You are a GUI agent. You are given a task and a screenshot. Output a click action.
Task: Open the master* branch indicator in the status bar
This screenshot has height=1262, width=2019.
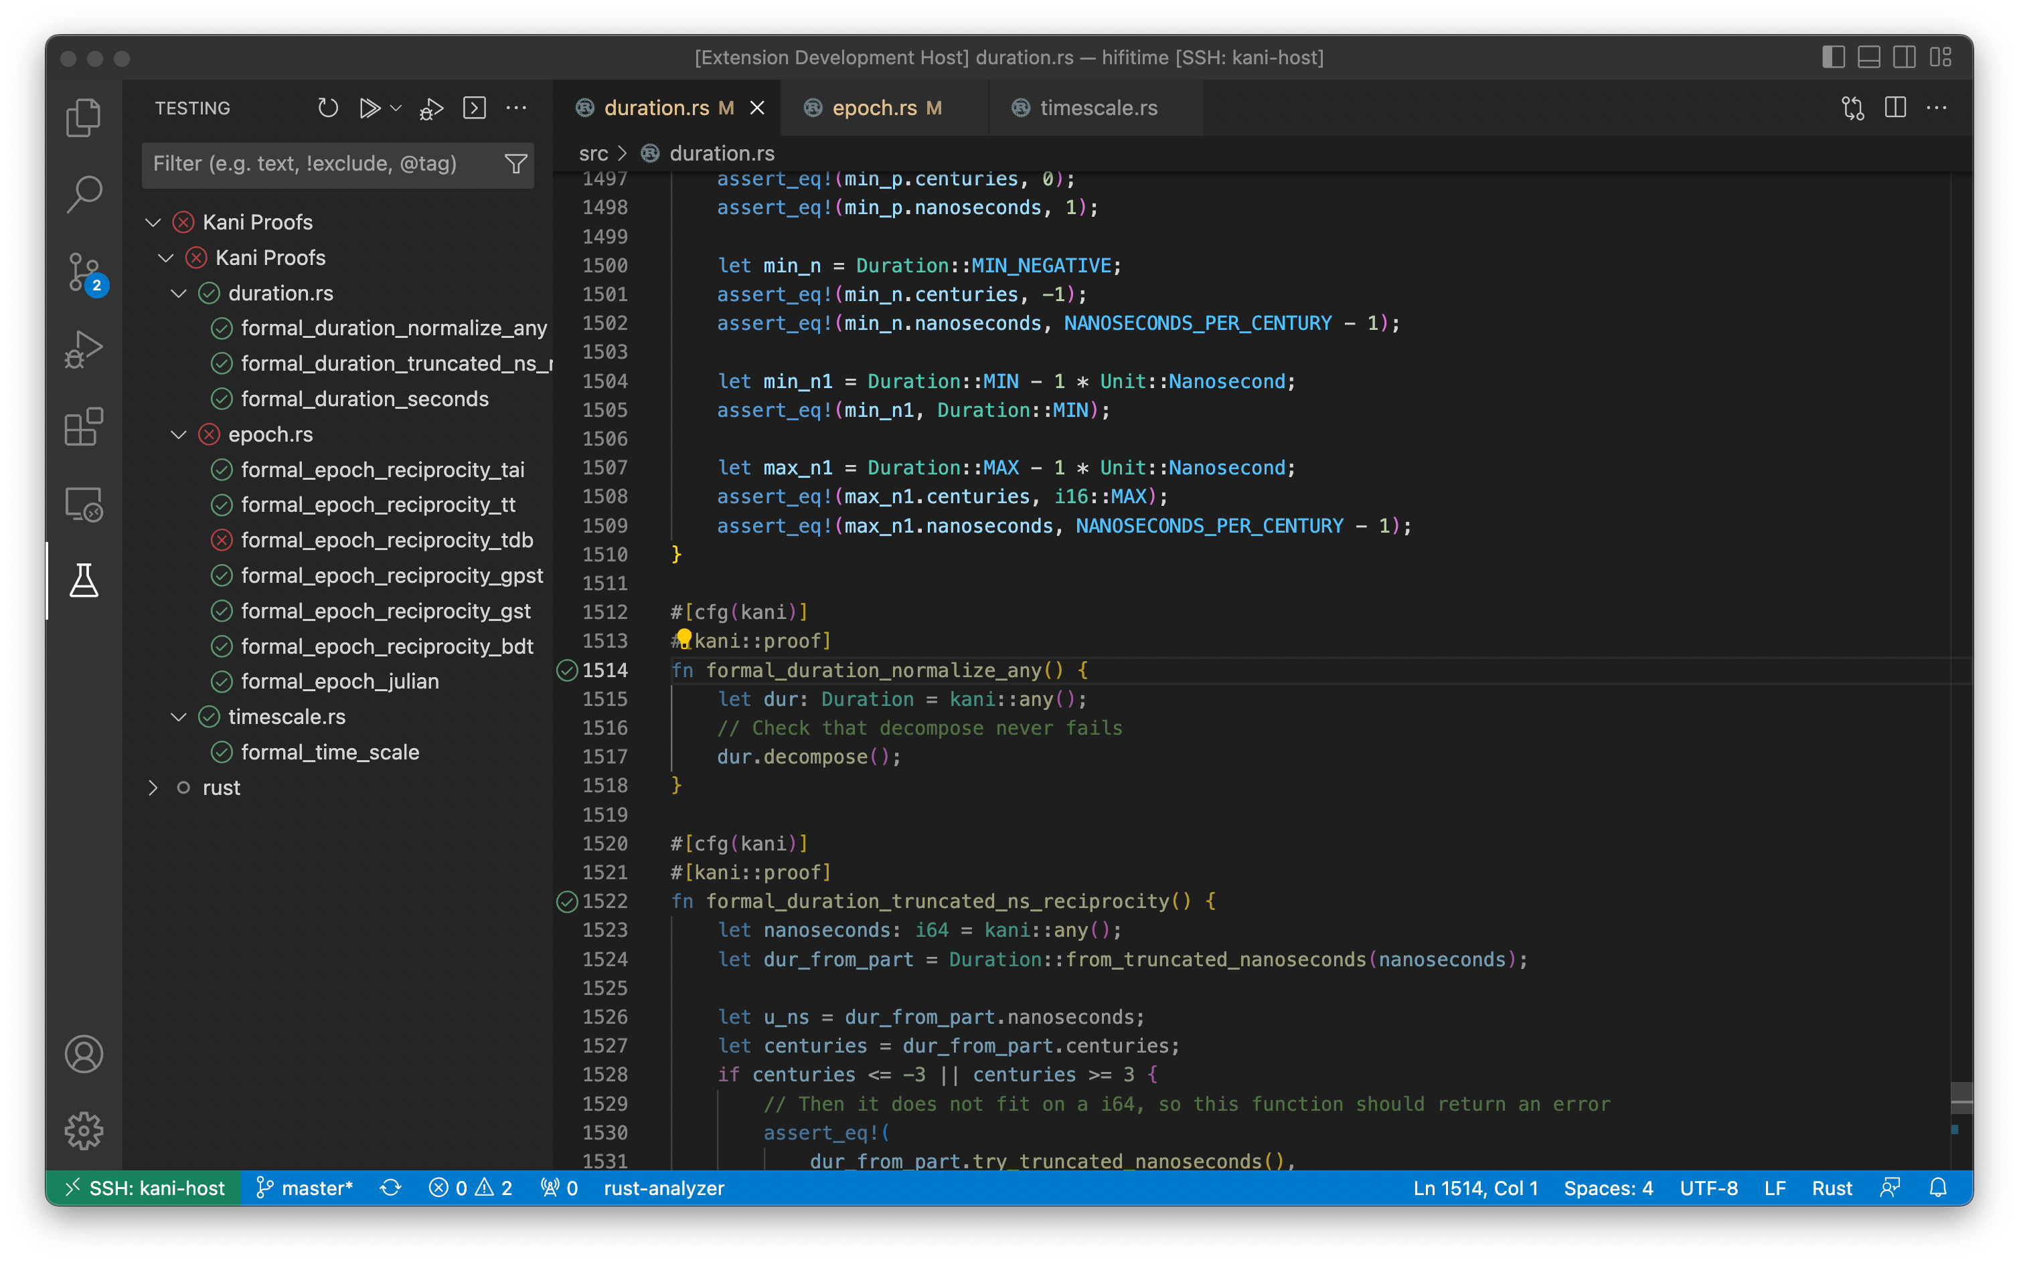pos(305,1188)
